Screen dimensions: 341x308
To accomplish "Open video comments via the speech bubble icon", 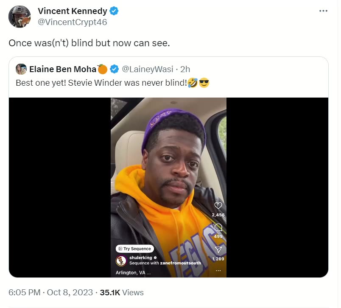I will [218, 228].
